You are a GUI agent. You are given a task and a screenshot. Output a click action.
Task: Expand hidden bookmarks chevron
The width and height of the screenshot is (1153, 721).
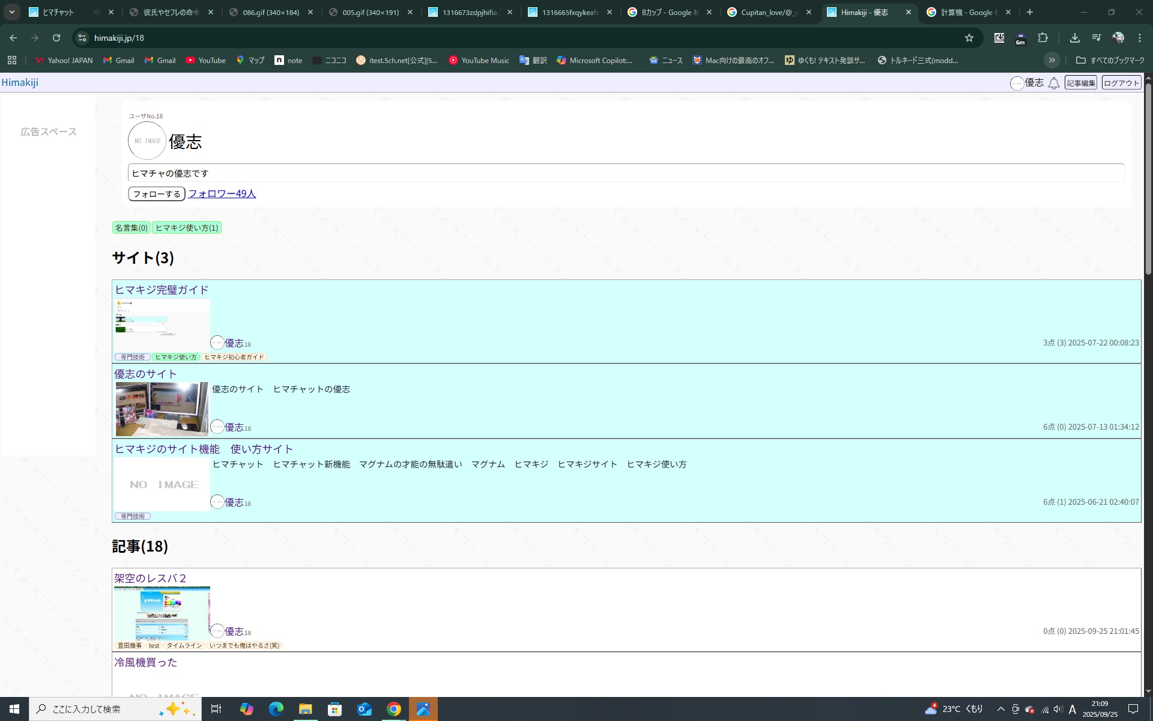(x=1052, y=60)
